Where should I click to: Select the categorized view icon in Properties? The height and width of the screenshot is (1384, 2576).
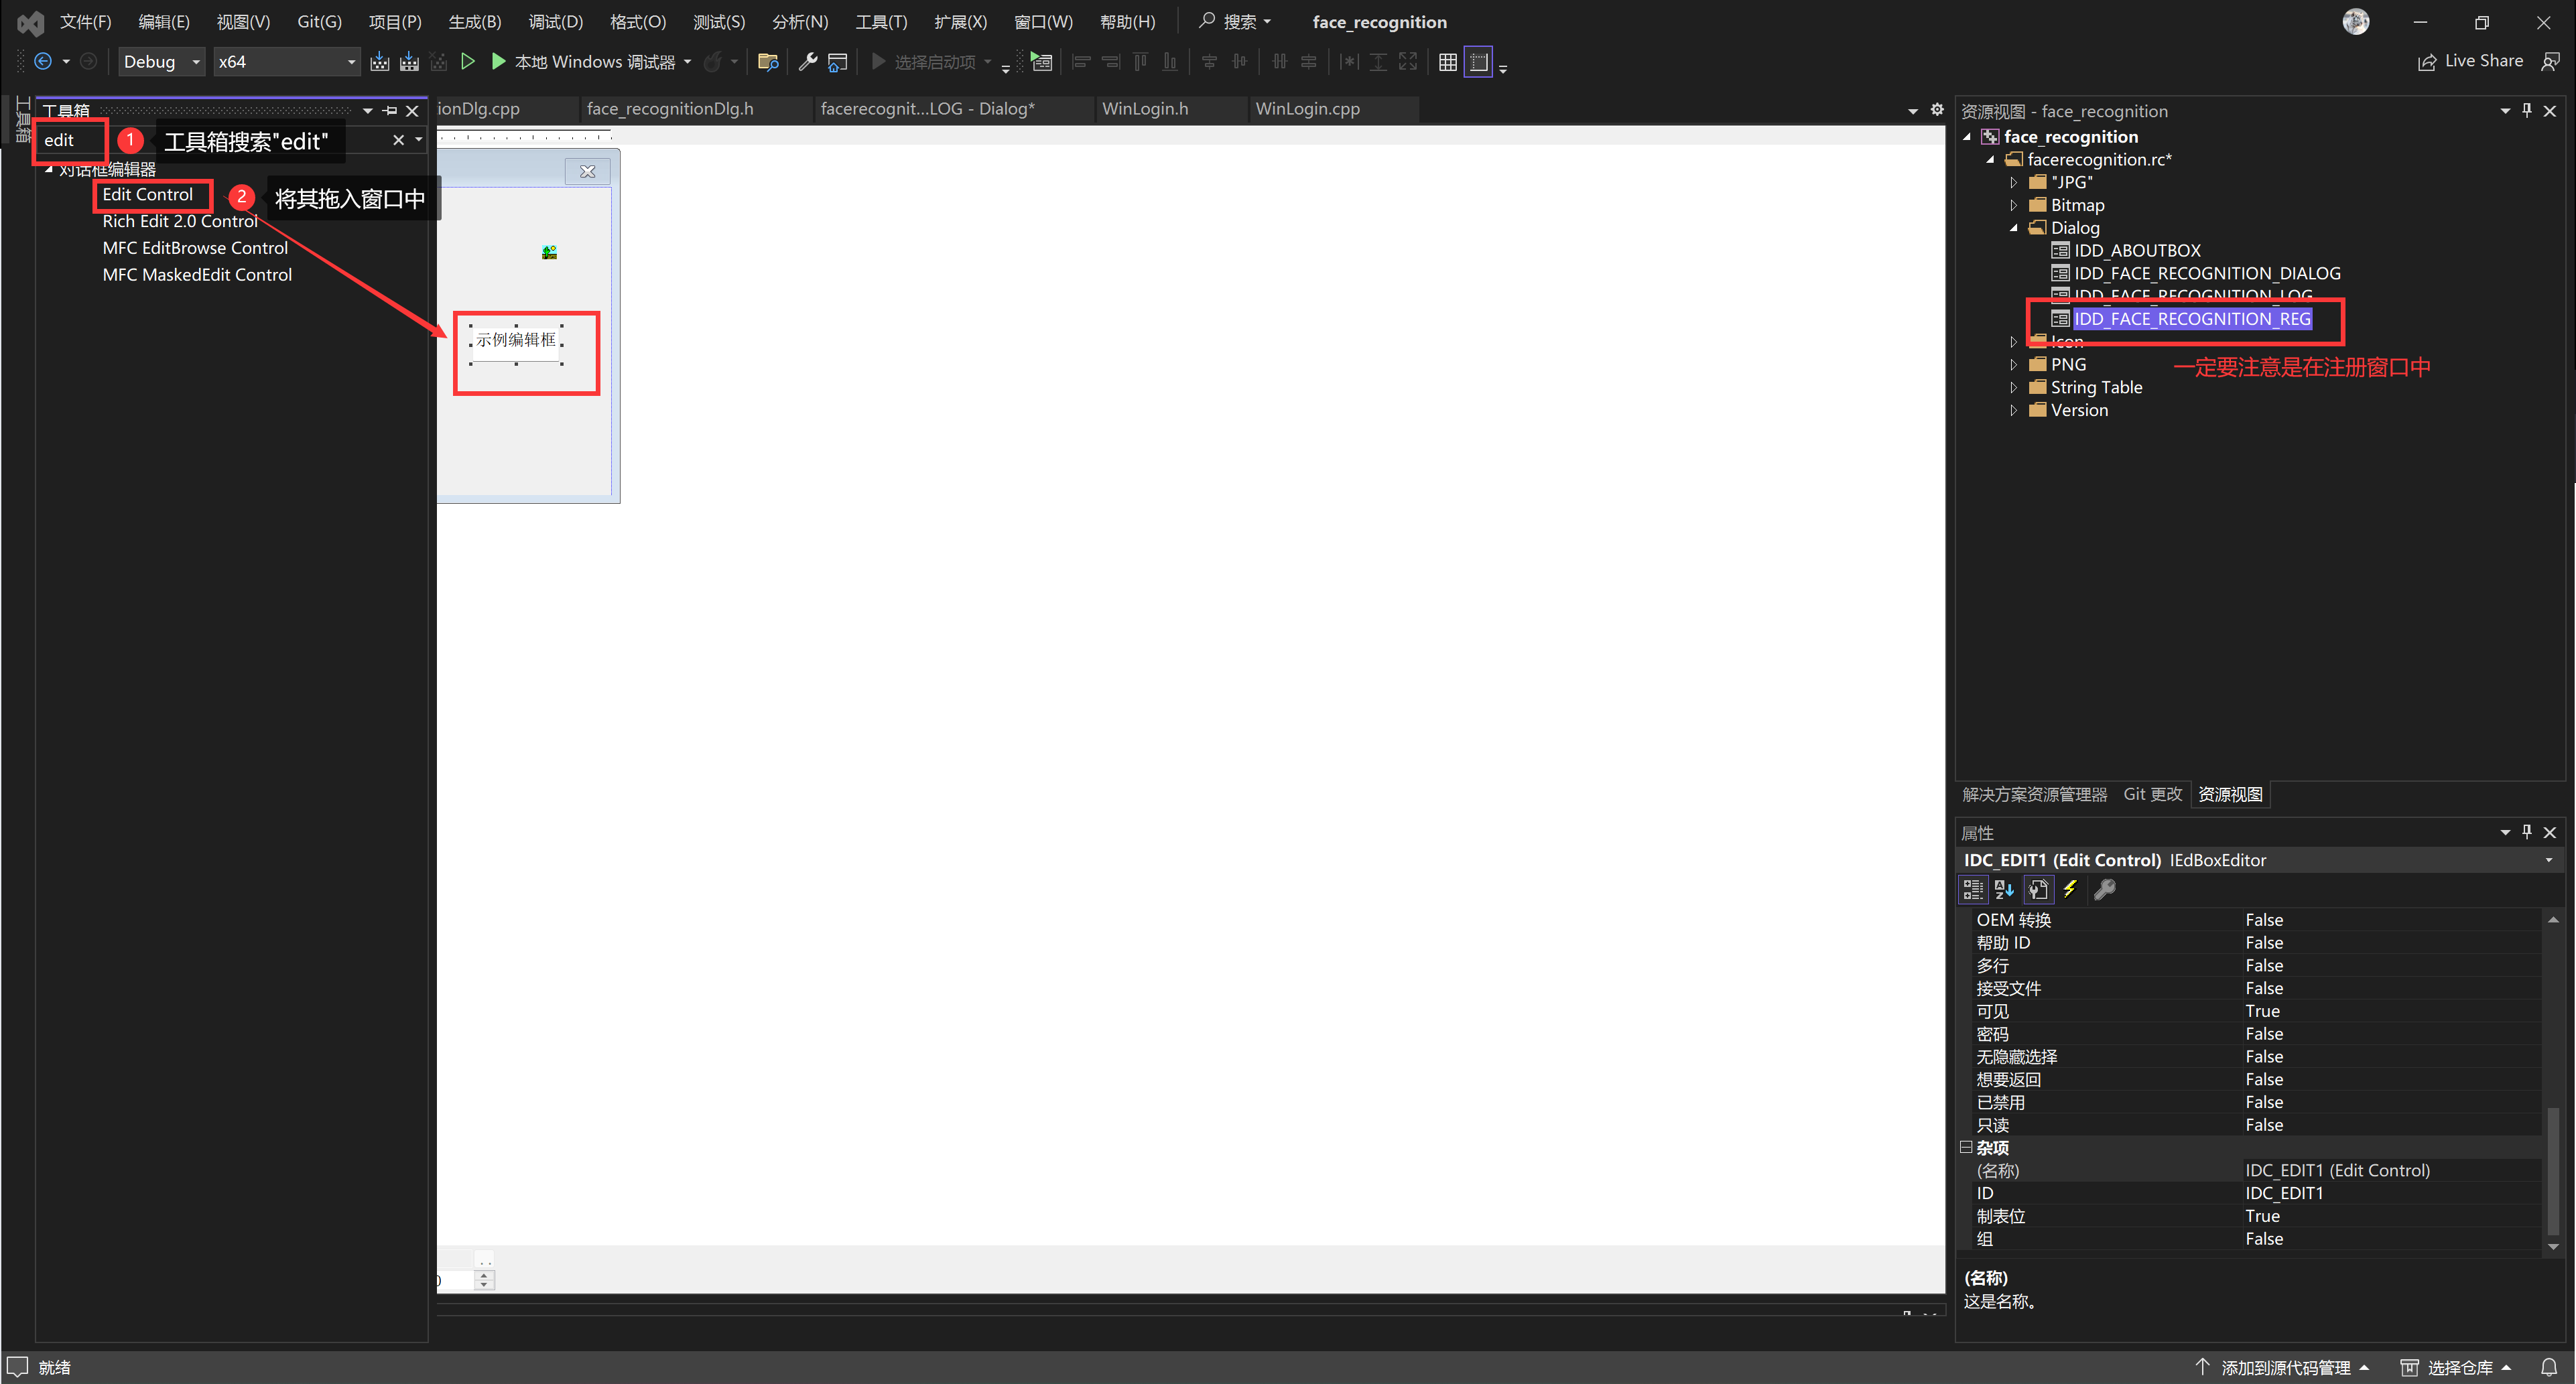pos(1973,889)
